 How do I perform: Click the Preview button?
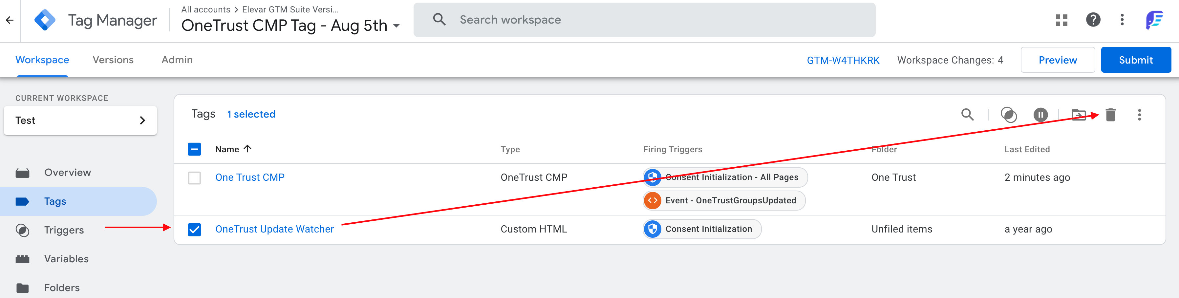point(1057,60)
